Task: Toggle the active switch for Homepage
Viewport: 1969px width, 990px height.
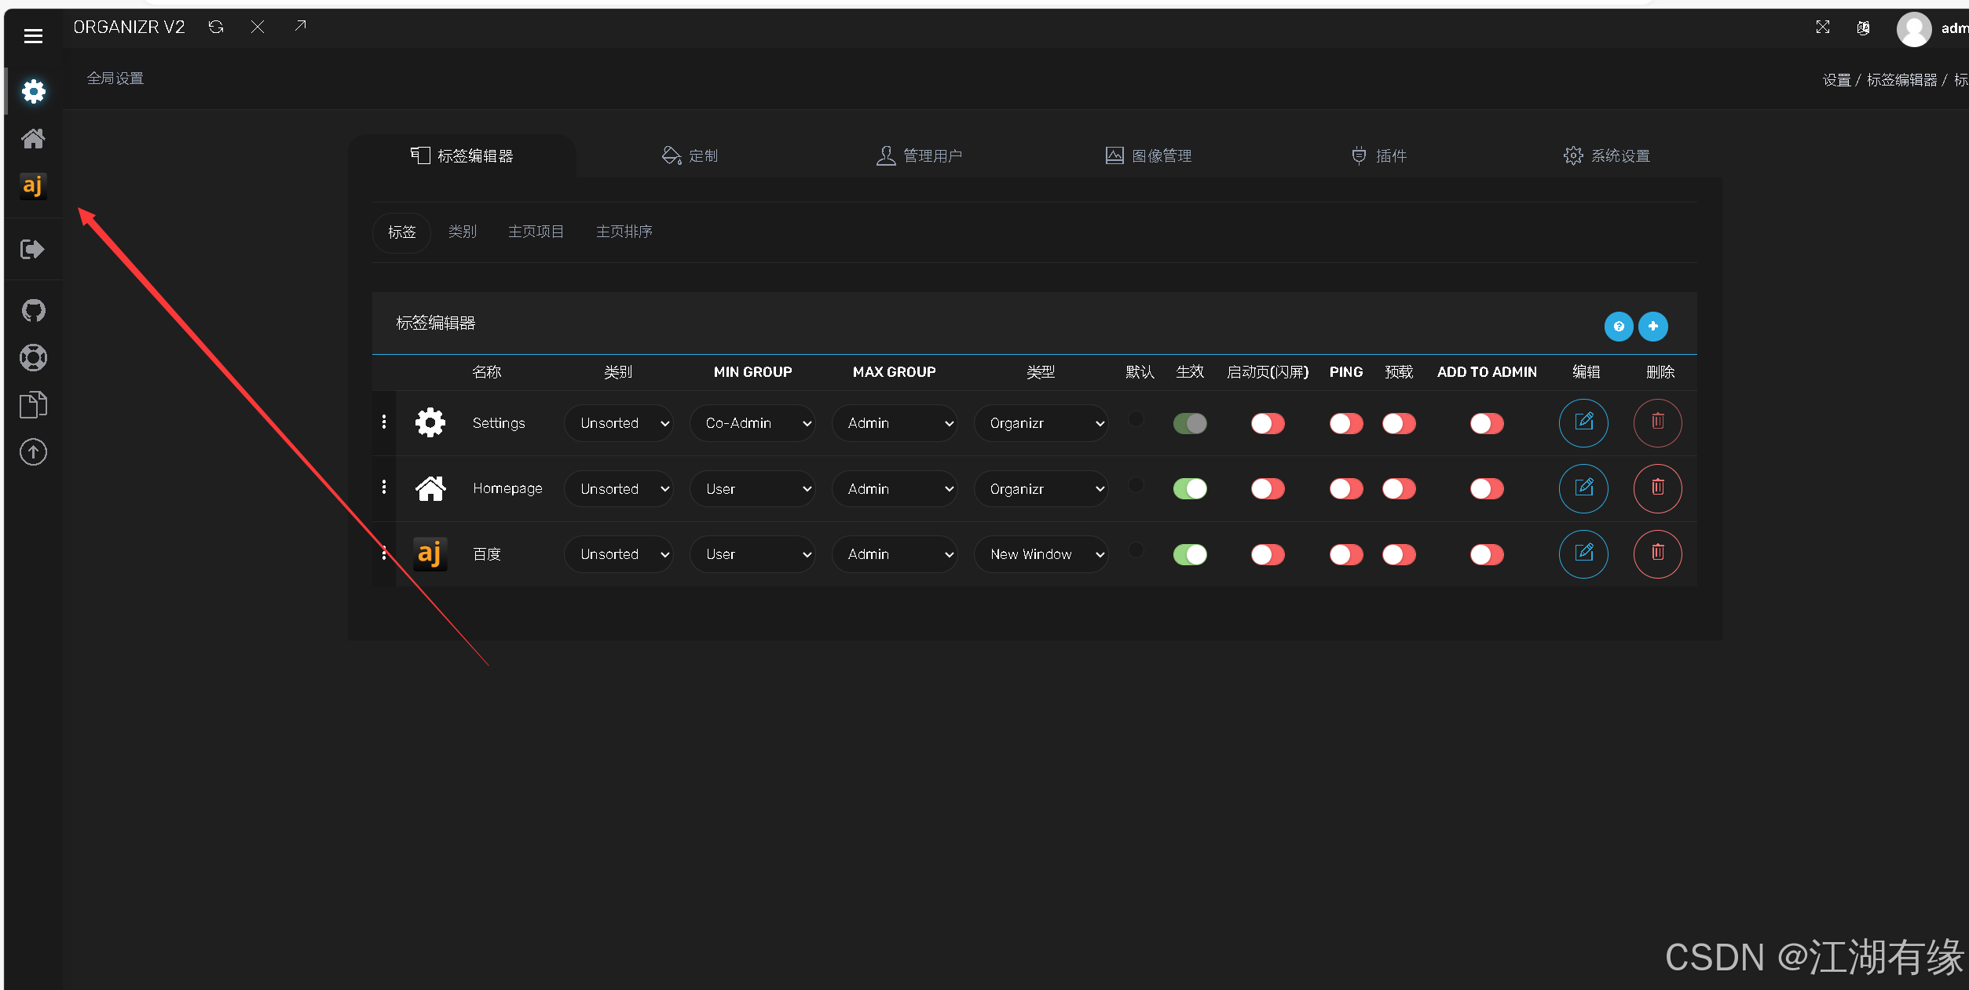Action: click(x=1190, y=489)
